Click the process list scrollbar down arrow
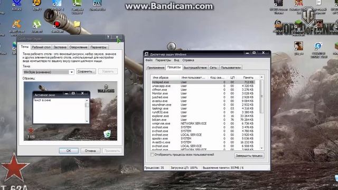Image resolution: width=338 pixels, height=190 pixels. [261, 148]
